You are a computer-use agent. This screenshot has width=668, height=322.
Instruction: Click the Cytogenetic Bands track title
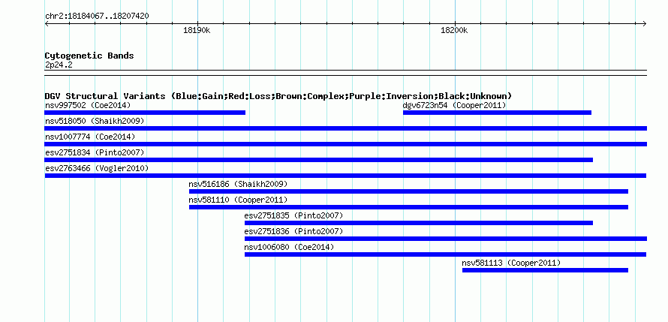[89, 56]
